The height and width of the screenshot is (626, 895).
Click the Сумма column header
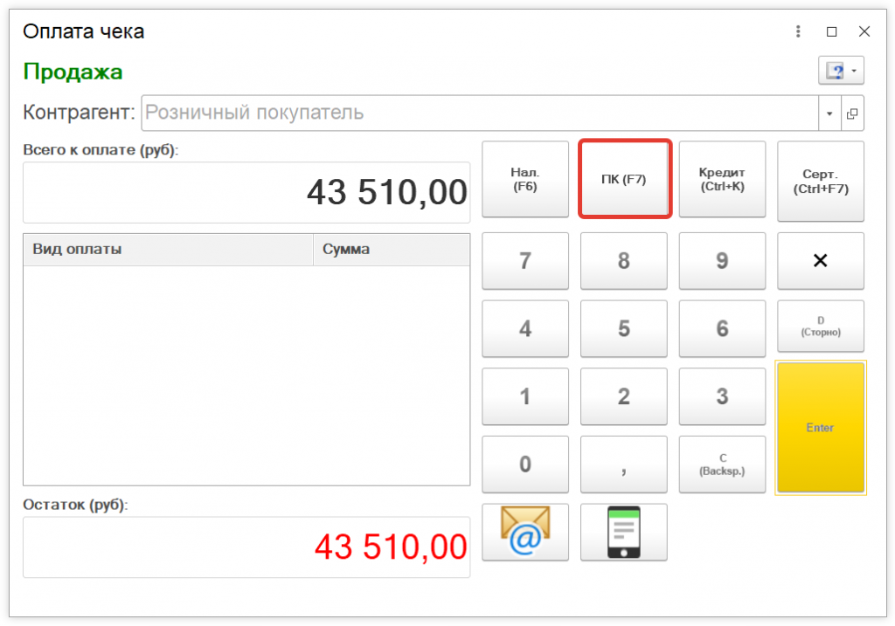(x=391, y=250)
